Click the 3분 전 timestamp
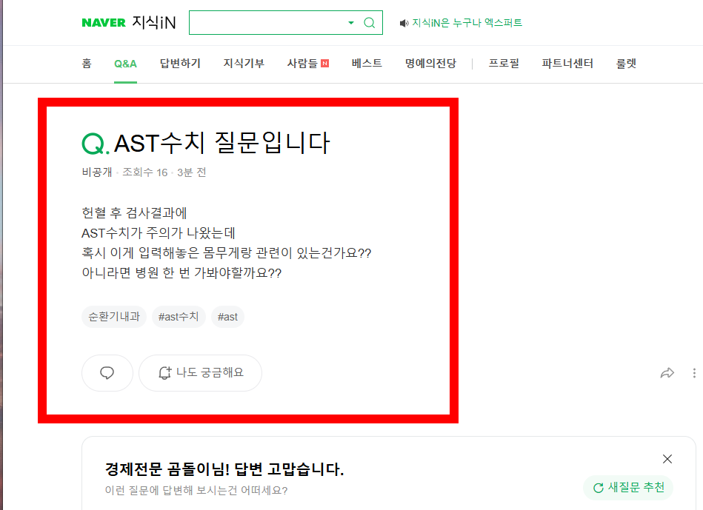Screen dimensions: 703x510 (191, 172)
